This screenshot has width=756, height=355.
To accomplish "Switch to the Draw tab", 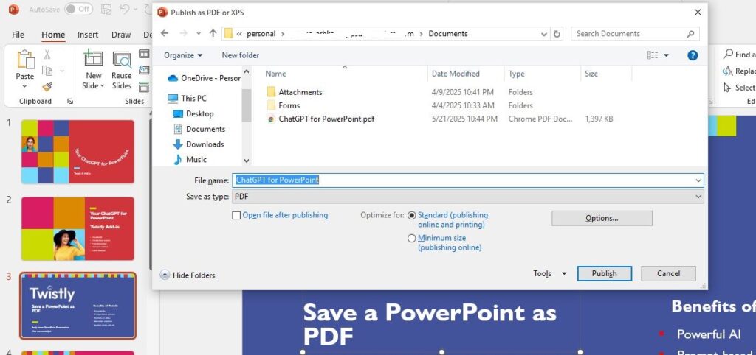I will (x=121, y=35).
